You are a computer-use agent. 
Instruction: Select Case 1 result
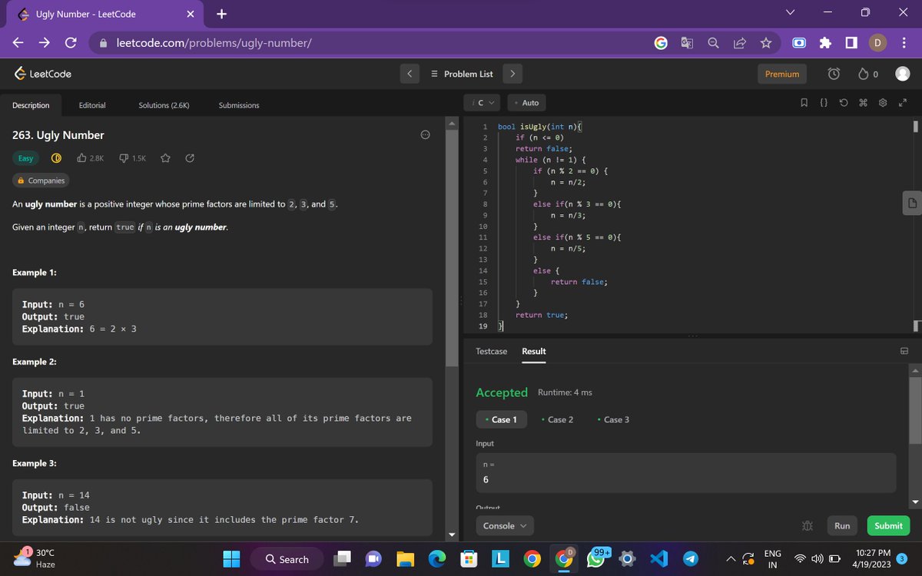coord(502,419)
